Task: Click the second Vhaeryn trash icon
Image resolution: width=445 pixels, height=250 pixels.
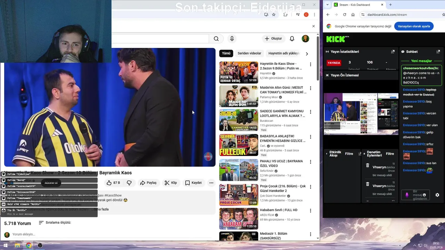Action: point(367,184)
